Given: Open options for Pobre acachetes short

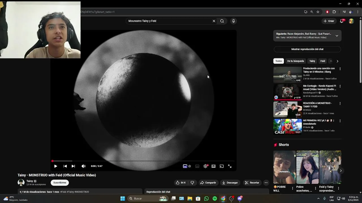Looking at the screenshot, I should pos(316,188).
